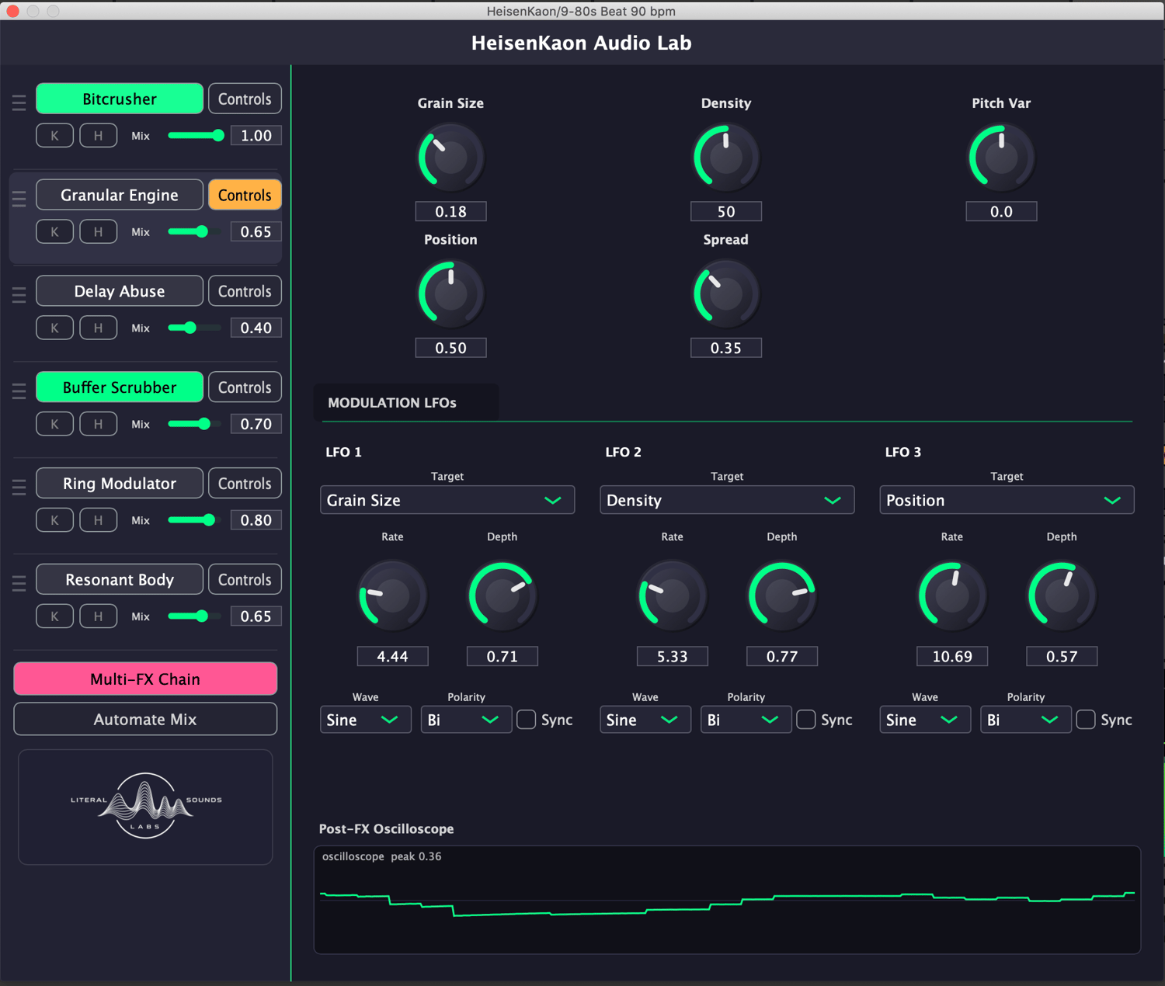
Task: Click the Automate Mix button
Action: (x=145, y=720)
